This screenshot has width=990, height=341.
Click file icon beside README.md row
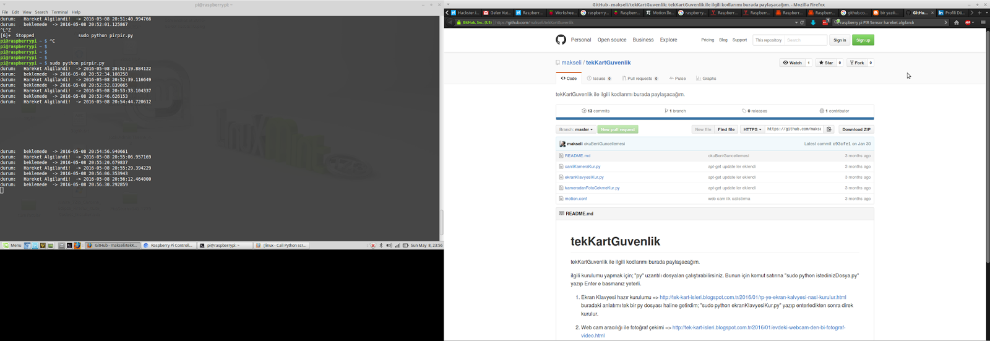[x=561, y=156]
